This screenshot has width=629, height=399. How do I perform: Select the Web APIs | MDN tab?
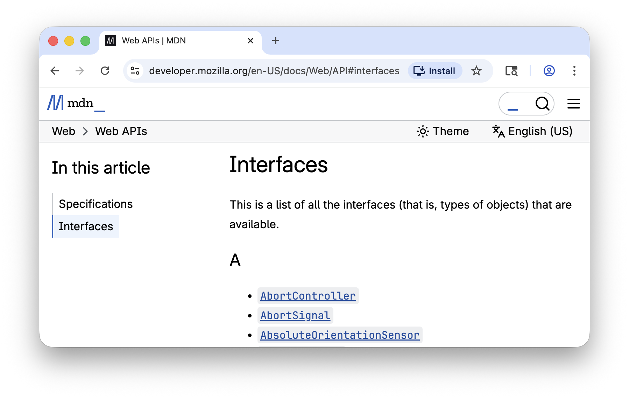pyautogui.click(x=175, y=41)
